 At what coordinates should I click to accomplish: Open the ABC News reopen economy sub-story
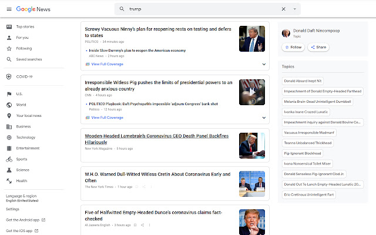[137, 51]
